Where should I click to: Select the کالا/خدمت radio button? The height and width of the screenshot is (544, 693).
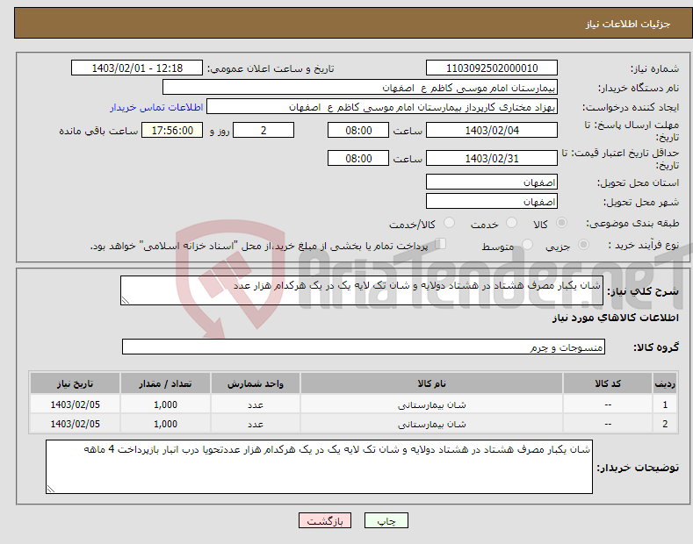point(449,223)
